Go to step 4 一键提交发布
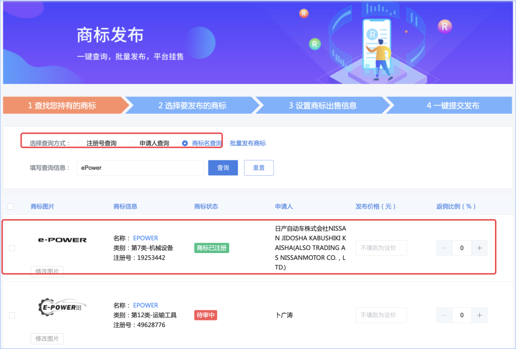Screen dimensions: 516x349 451,105
